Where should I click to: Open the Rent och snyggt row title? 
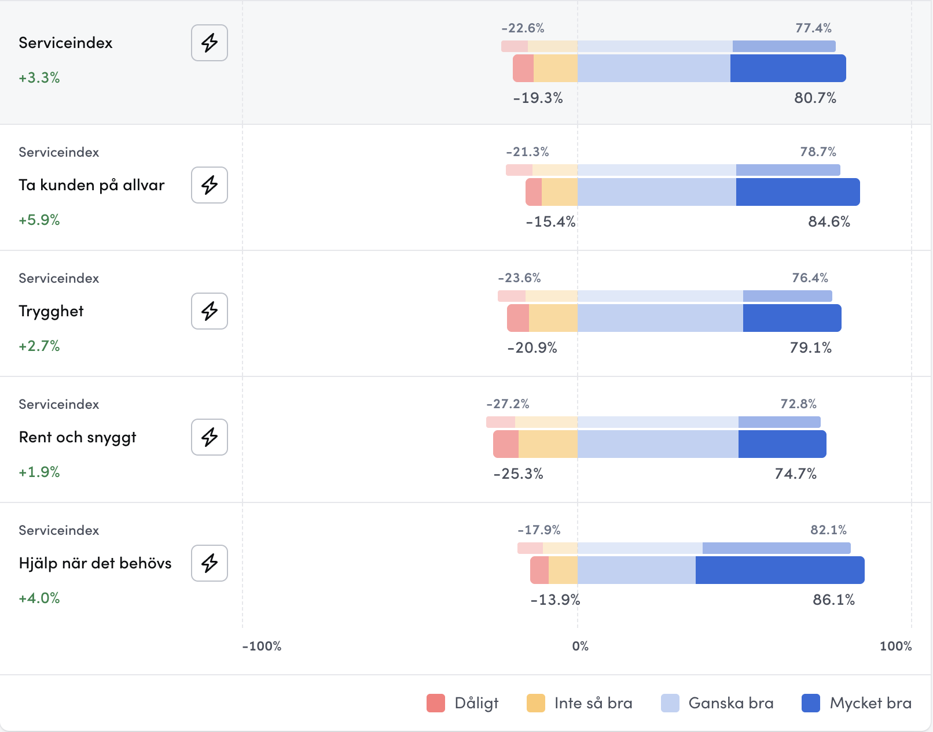click(78, 437)
